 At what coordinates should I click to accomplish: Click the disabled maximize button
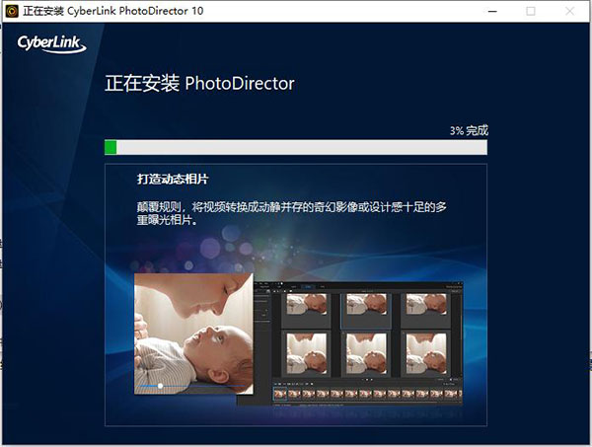tap(531, 11)
